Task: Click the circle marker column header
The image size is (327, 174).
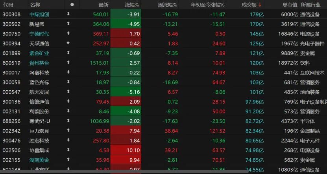Action: pos(72,5)
